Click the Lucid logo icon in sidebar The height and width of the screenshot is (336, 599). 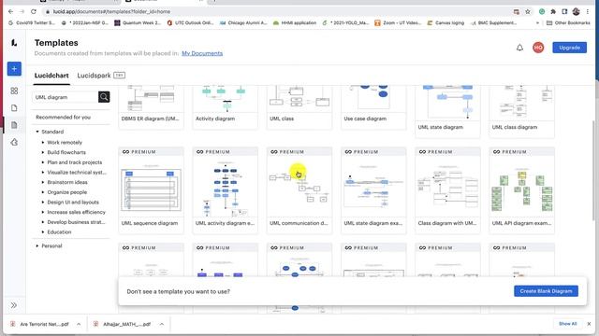(x=14, y=43)
